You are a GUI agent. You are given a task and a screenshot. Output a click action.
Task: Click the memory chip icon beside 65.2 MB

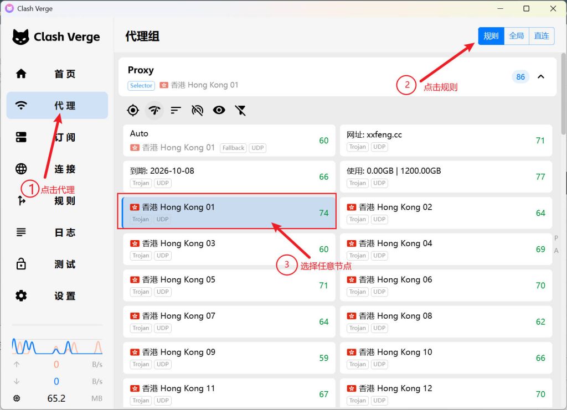pos(17,398)
